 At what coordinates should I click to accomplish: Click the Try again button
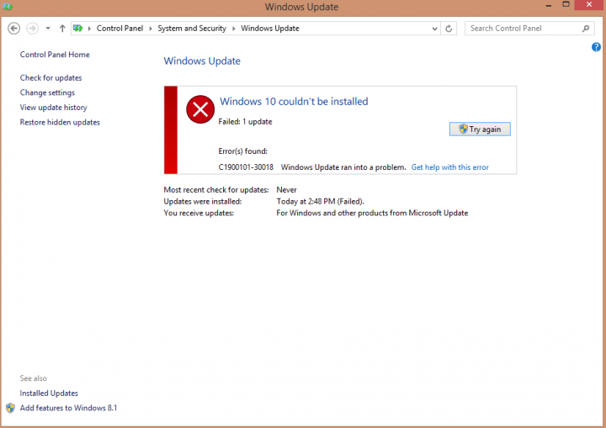(x=480, y=129)
